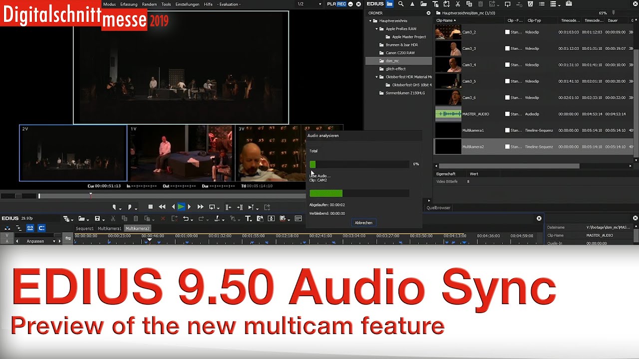Viewport: 639px width, 359px height.
Task: Click the voice-over microphone icon
Action: pos(271,218)
